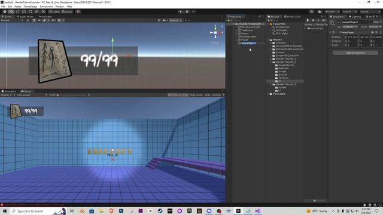Open the Free Aspect dropdown
The width and height of the screenshot is (383, 215).
click(32, 95)
